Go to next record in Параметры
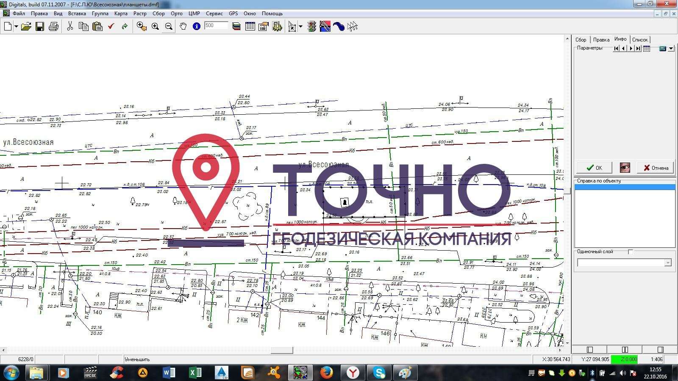 pos(631,48)
